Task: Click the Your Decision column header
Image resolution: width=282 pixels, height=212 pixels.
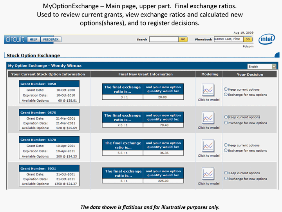Action: 250,74
